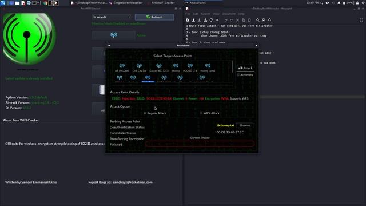Screen dimensions: 366x206
Task: Click the Notepad undo toolbar icon
Action: 226,20
